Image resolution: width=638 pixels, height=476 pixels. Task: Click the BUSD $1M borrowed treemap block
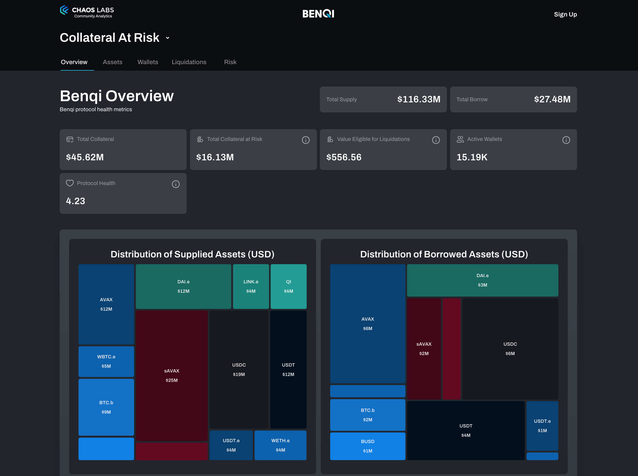[x=367, y=446]
